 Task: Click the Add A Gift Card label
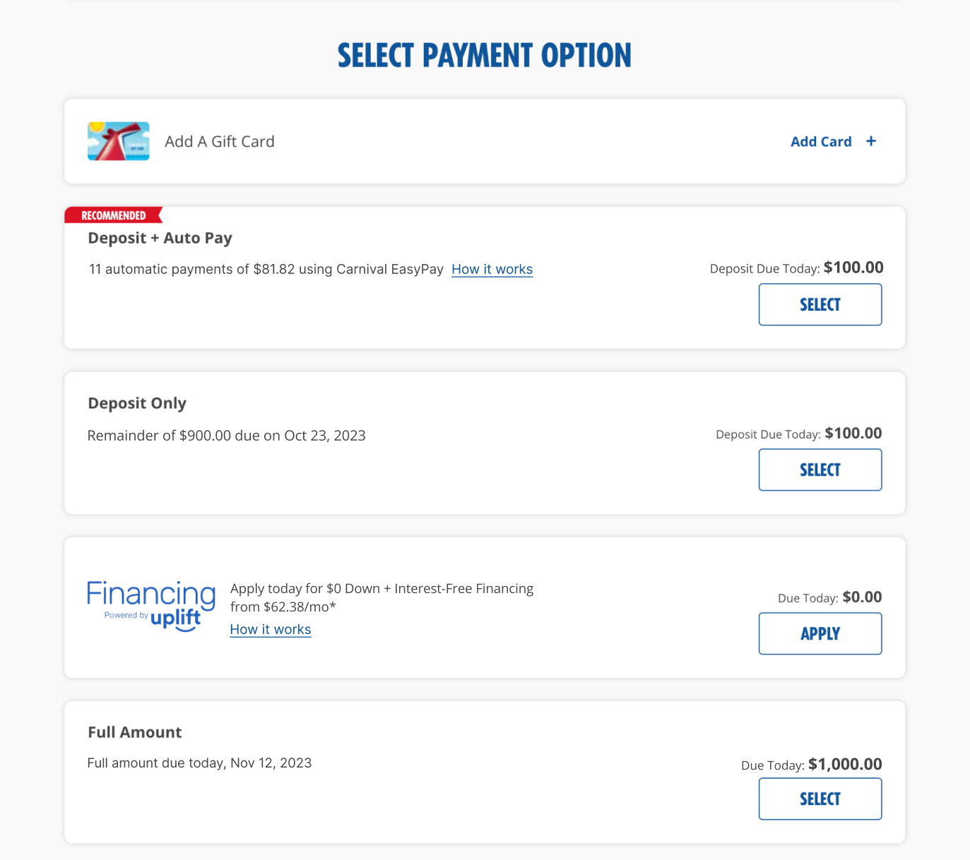(220, 141)
